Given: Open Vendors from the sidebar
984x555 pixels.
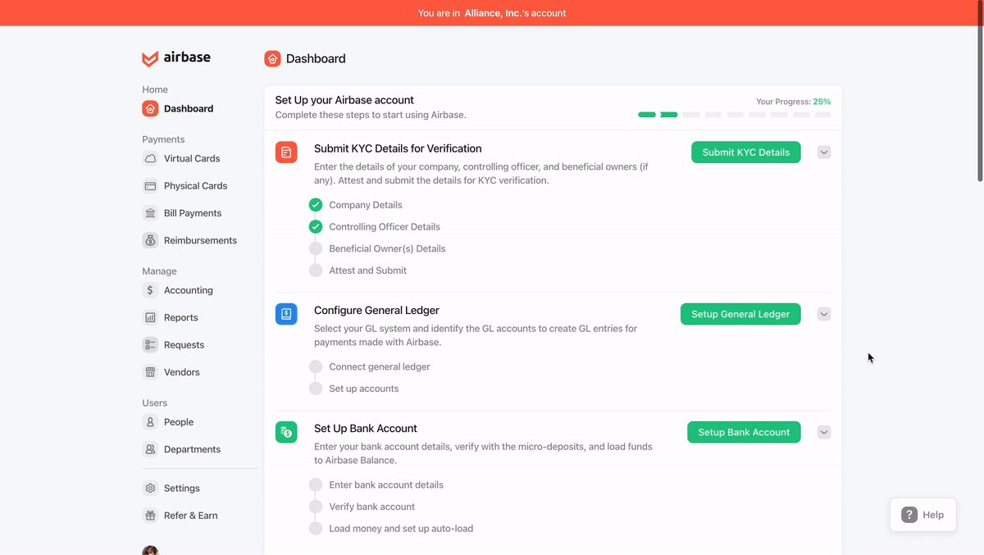Looking at the screenshot, I should pos(181,372).
